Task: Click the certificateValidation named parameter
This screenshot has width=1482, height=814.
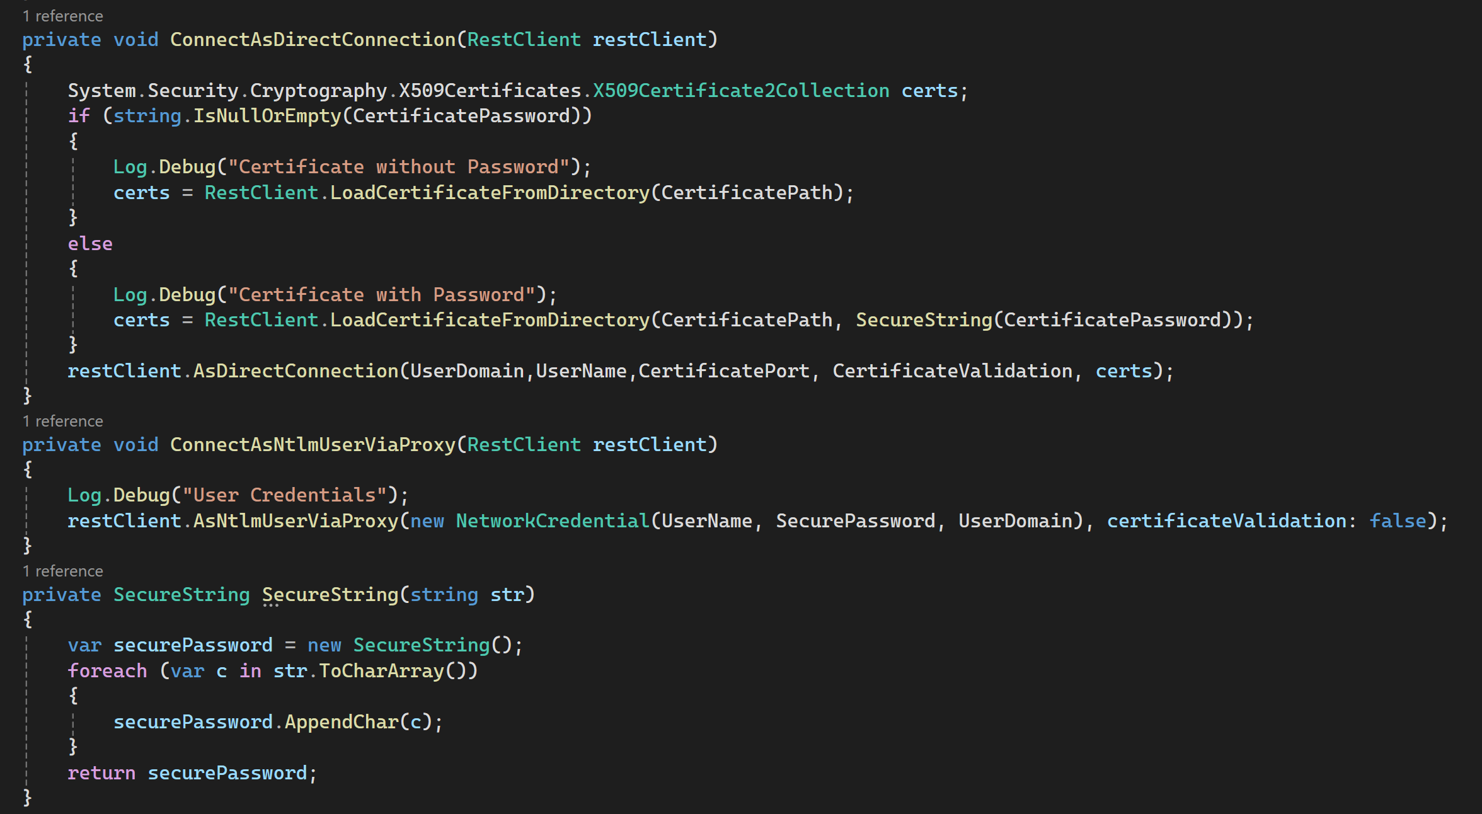Action: (1226, 521)
